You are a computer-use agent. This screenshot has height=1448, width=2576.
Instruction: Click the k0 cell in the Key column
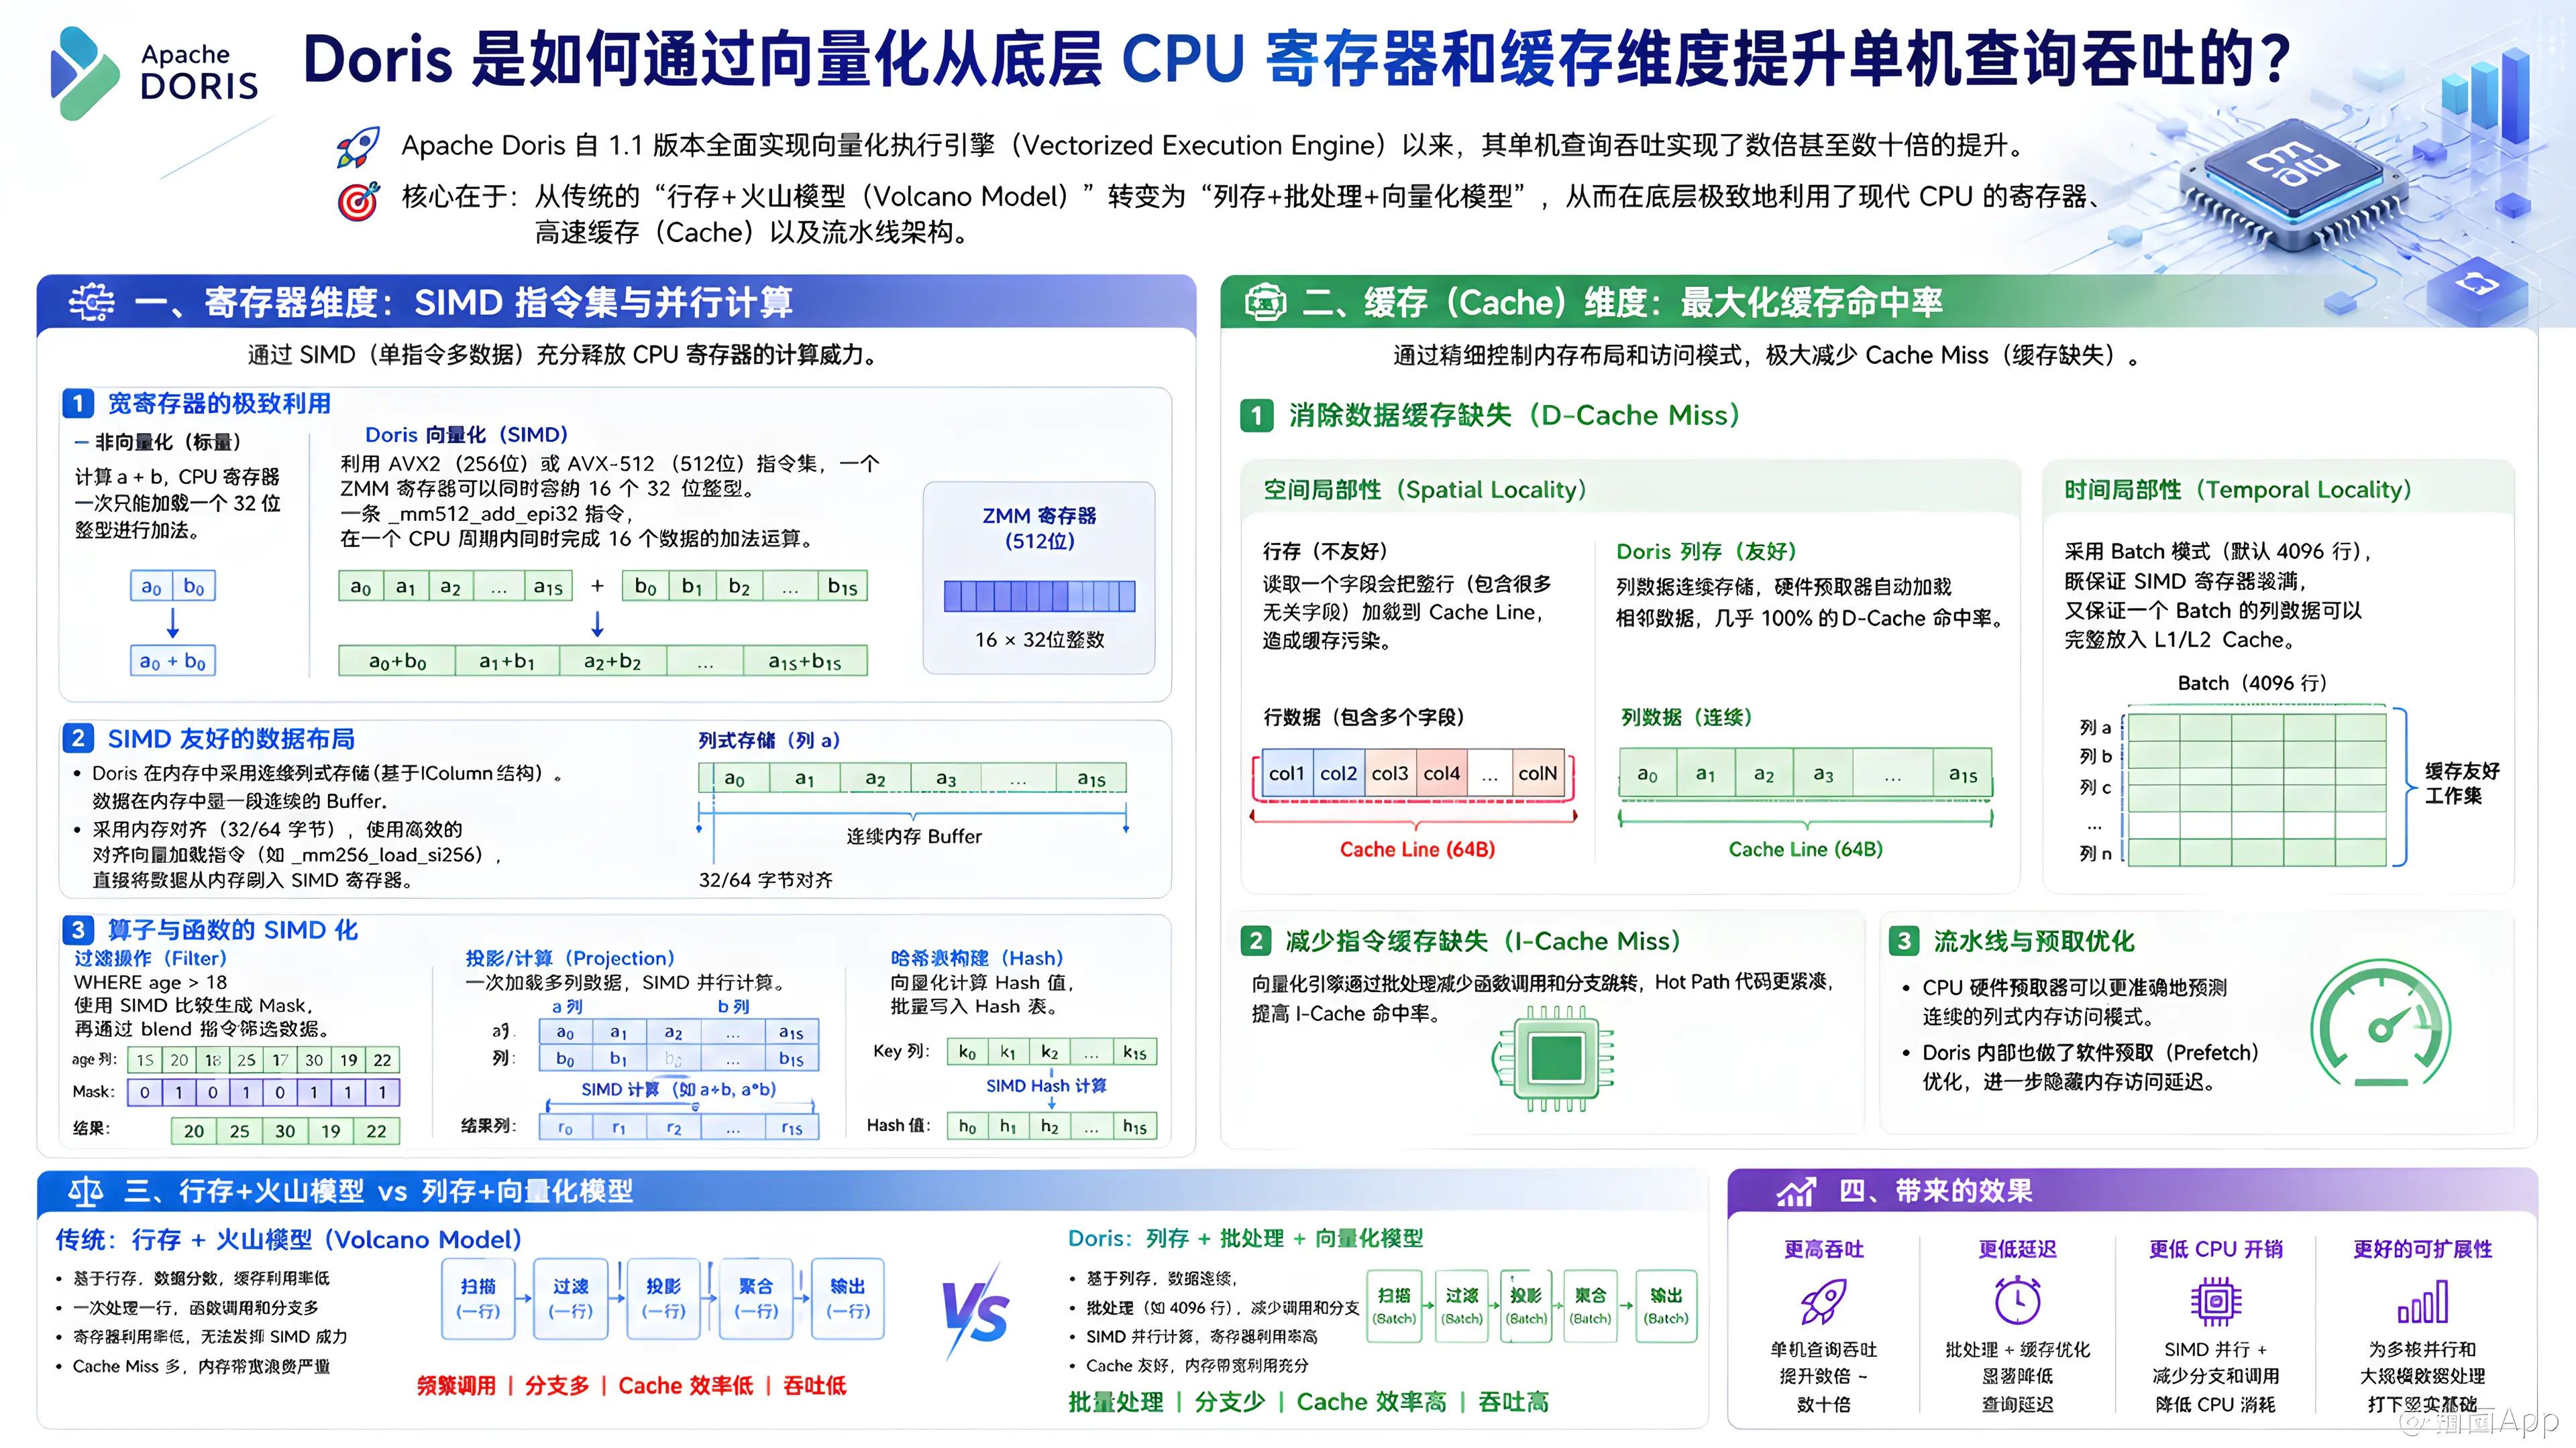click(x=967, y=1052)
